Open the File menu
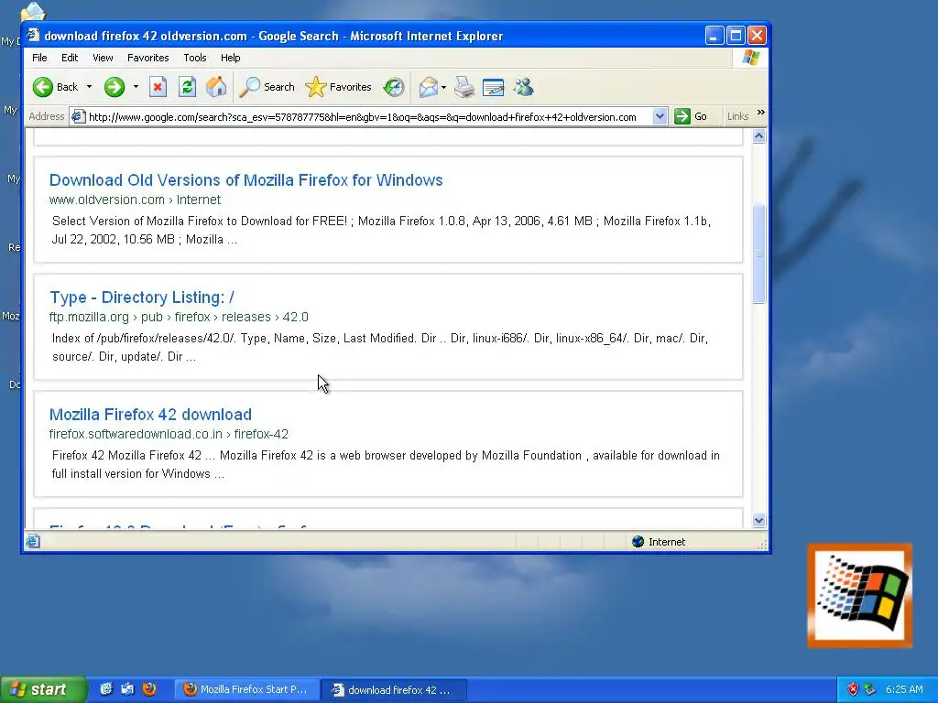The height and width of the screenshot is (703, 938). pos(39,58)
